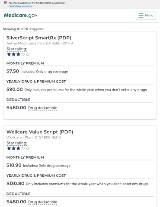This screenshot has width=160, height=207.
Task: Click the US flag icon
Action: tap(6, 3)
